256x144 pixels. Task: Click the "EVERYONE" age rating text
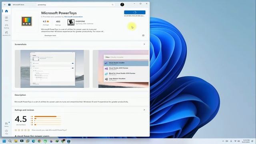pos(80,21)
